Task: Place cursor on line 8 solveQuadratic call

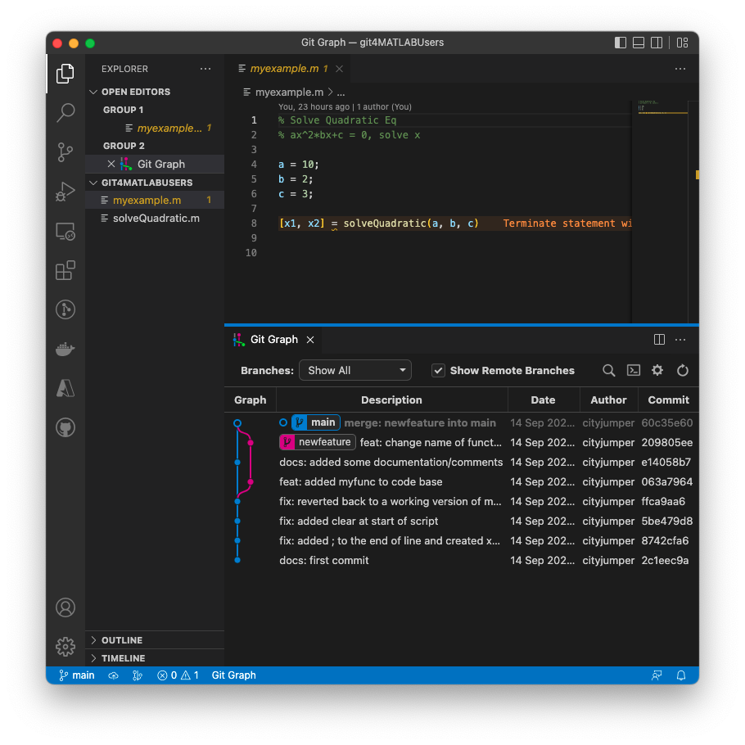Action: pos(410,223)
